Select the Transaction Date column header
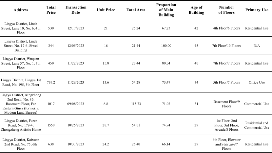The height and width of the screenshot is (153, 272). tap(76, 10)
